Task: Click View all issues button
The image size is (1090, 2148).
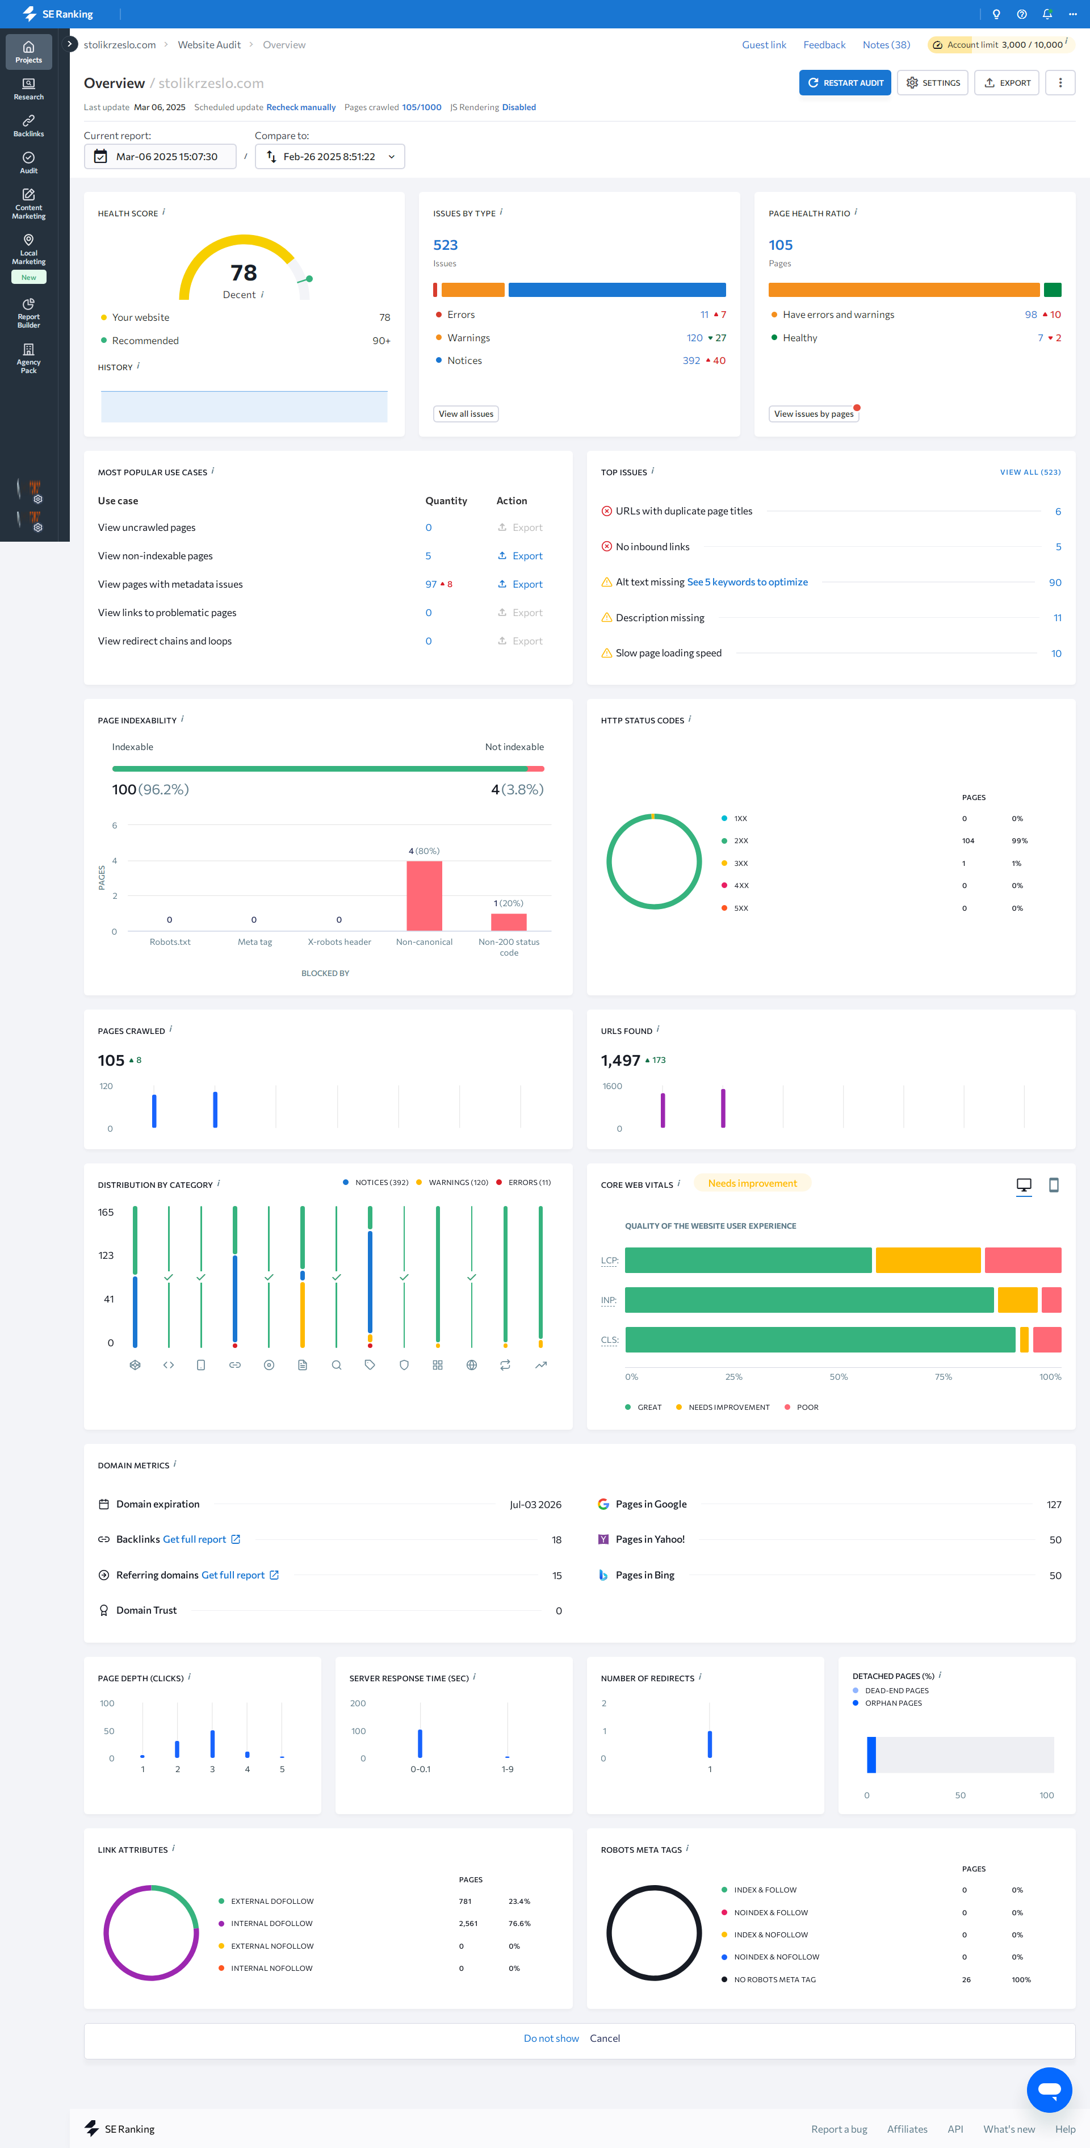Action: pos(466,413)
